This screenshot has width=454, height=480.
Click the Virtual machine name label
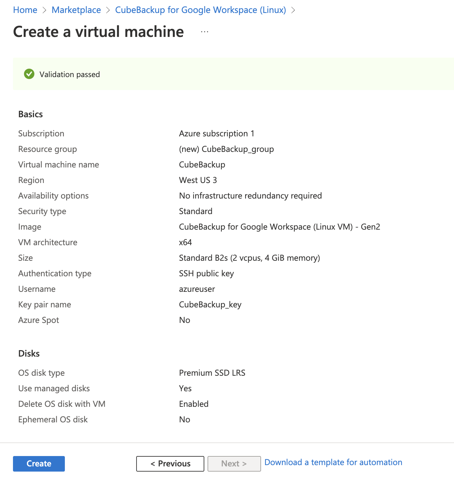click(x=59, y=165)
